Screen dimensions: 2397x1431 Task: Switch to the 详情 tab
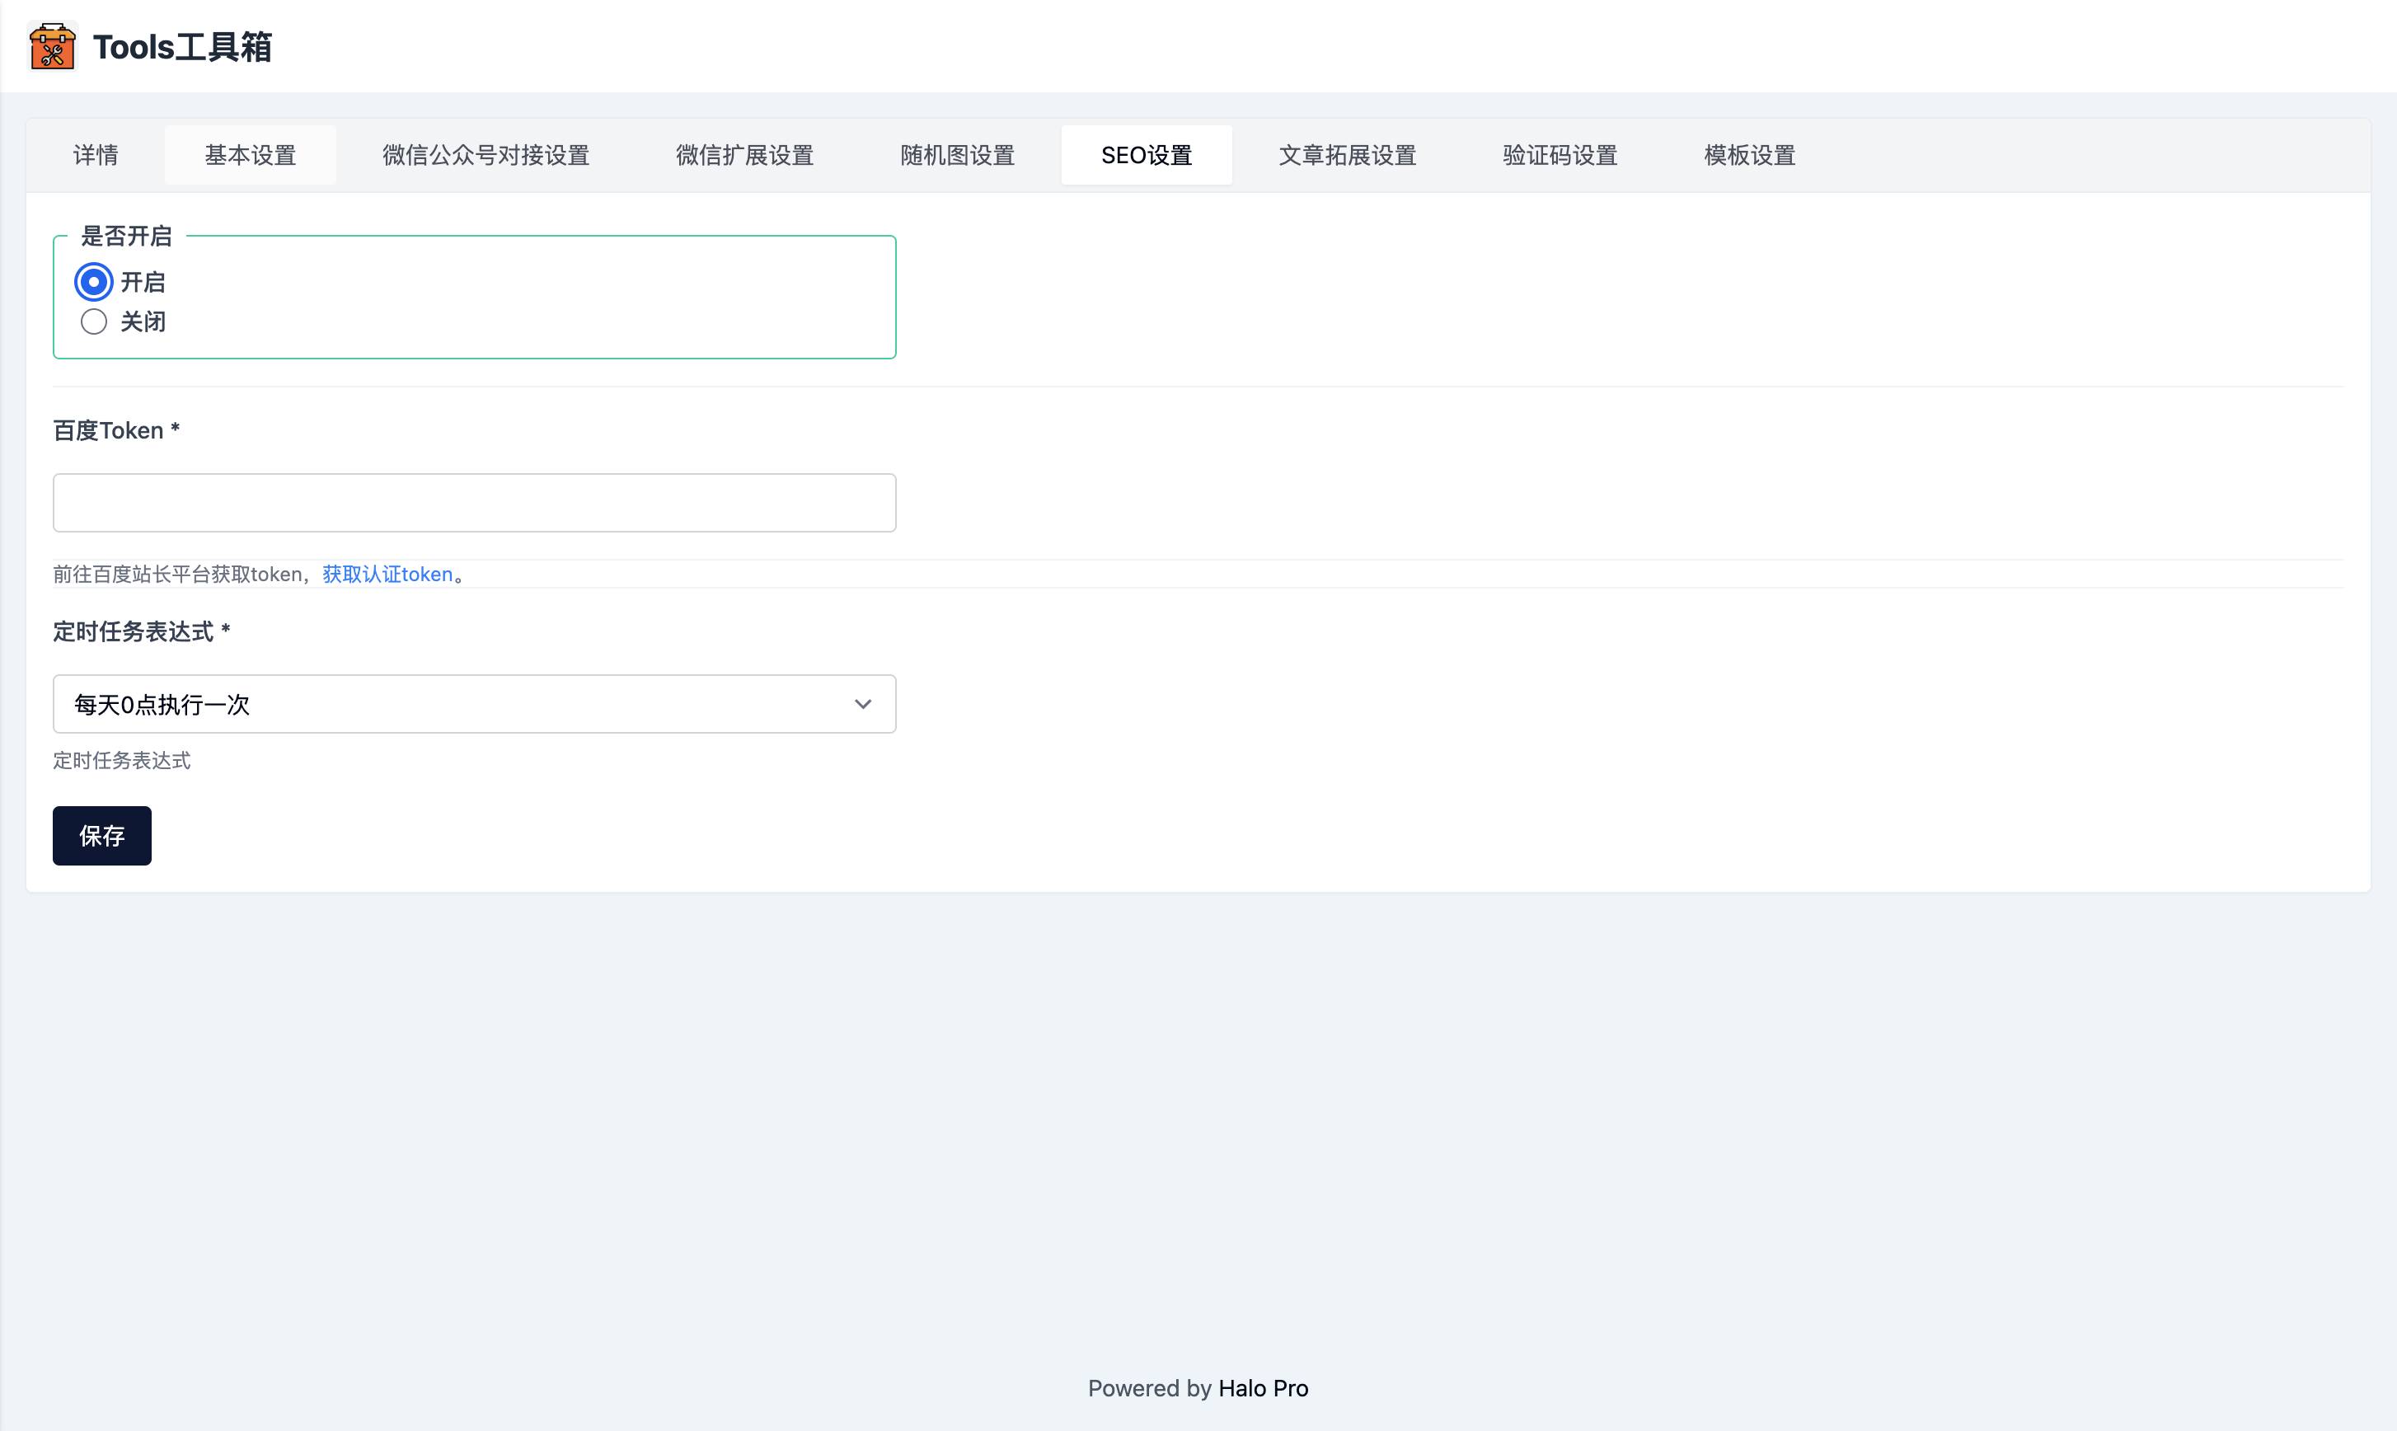96,155
